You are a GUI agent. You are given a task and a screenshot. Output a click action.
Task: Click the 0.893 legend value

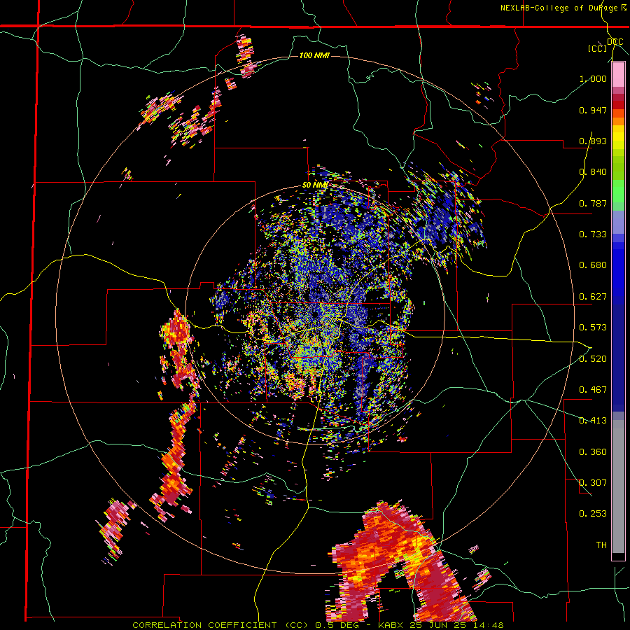[593, 141]
